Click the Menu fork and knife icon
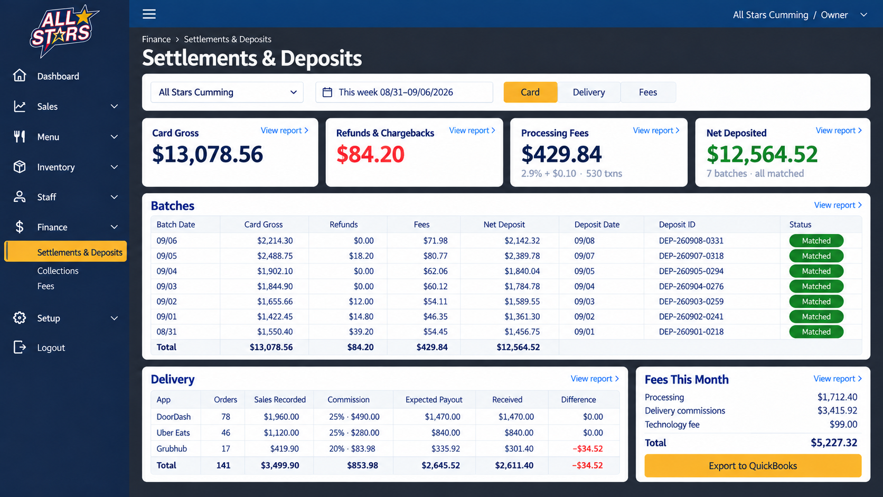The image size is (883, 497). click(20, 137)
